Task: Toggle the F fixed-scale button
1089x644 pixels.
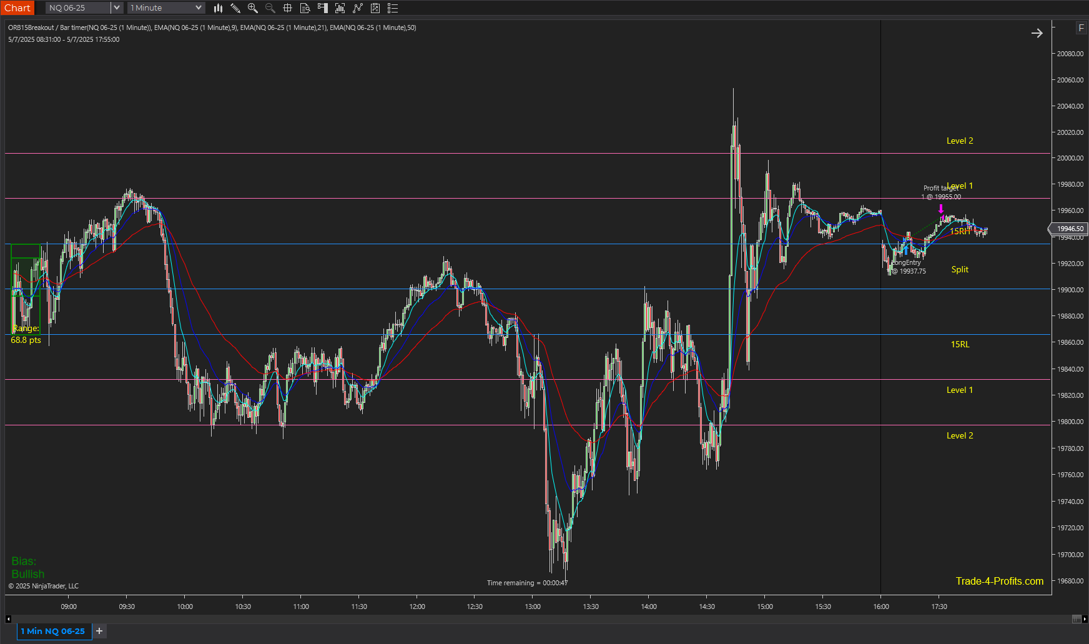Action: tap(1081, 28)
